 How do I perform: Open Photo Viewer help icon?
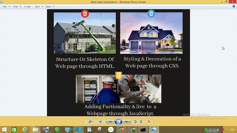click(234, 6)
